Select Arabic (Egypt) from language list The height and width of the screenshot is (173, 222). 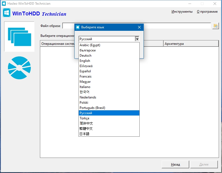pos(109,45)
